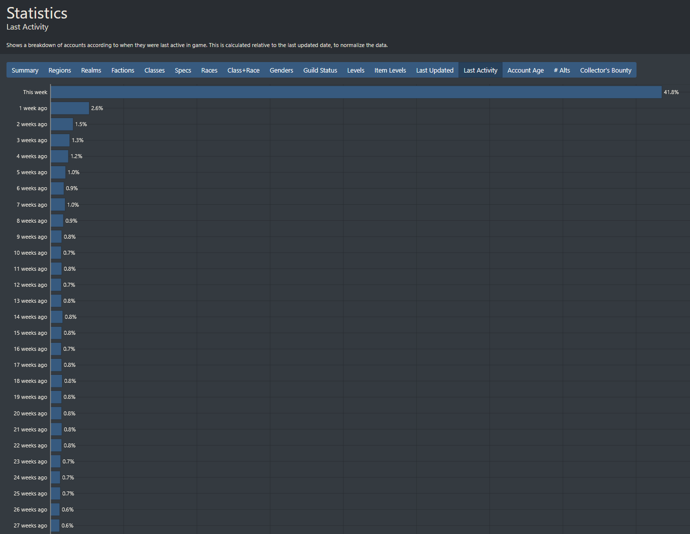This screenshot has height=534, width=690.
Task: Click the '17 weeks ago' row label
Action: click(30, 365)
